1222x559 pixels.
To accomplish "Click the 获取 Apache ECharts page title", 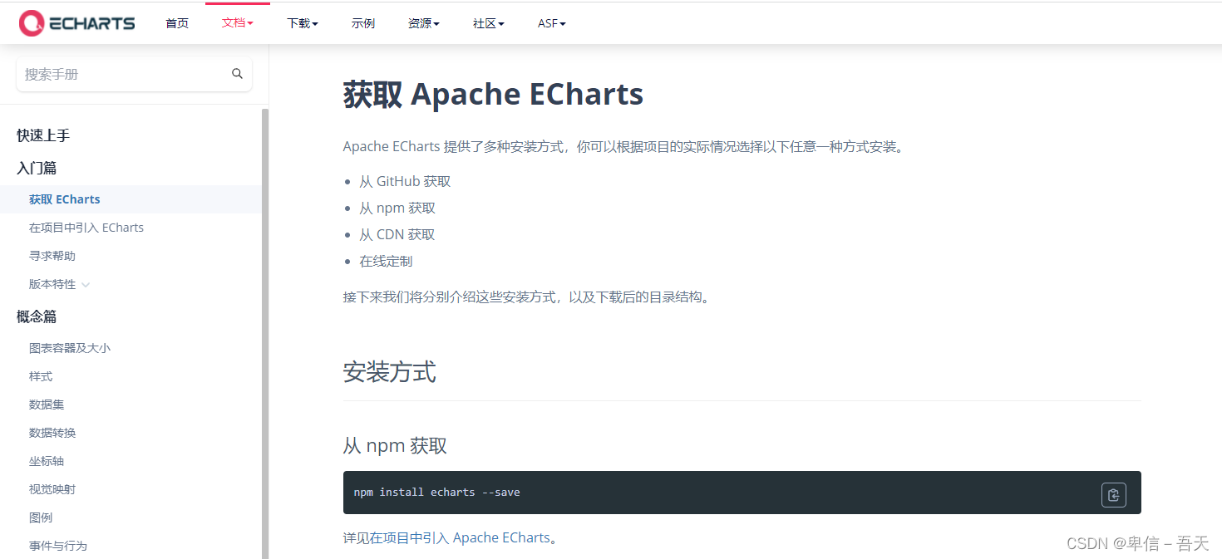I will click(x=493, y=95).
